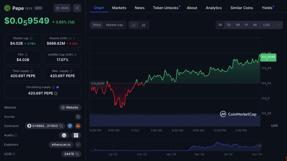Click the Pepe frog coin logo
Viewport: 287px width, 161px height.
(7, 8)
